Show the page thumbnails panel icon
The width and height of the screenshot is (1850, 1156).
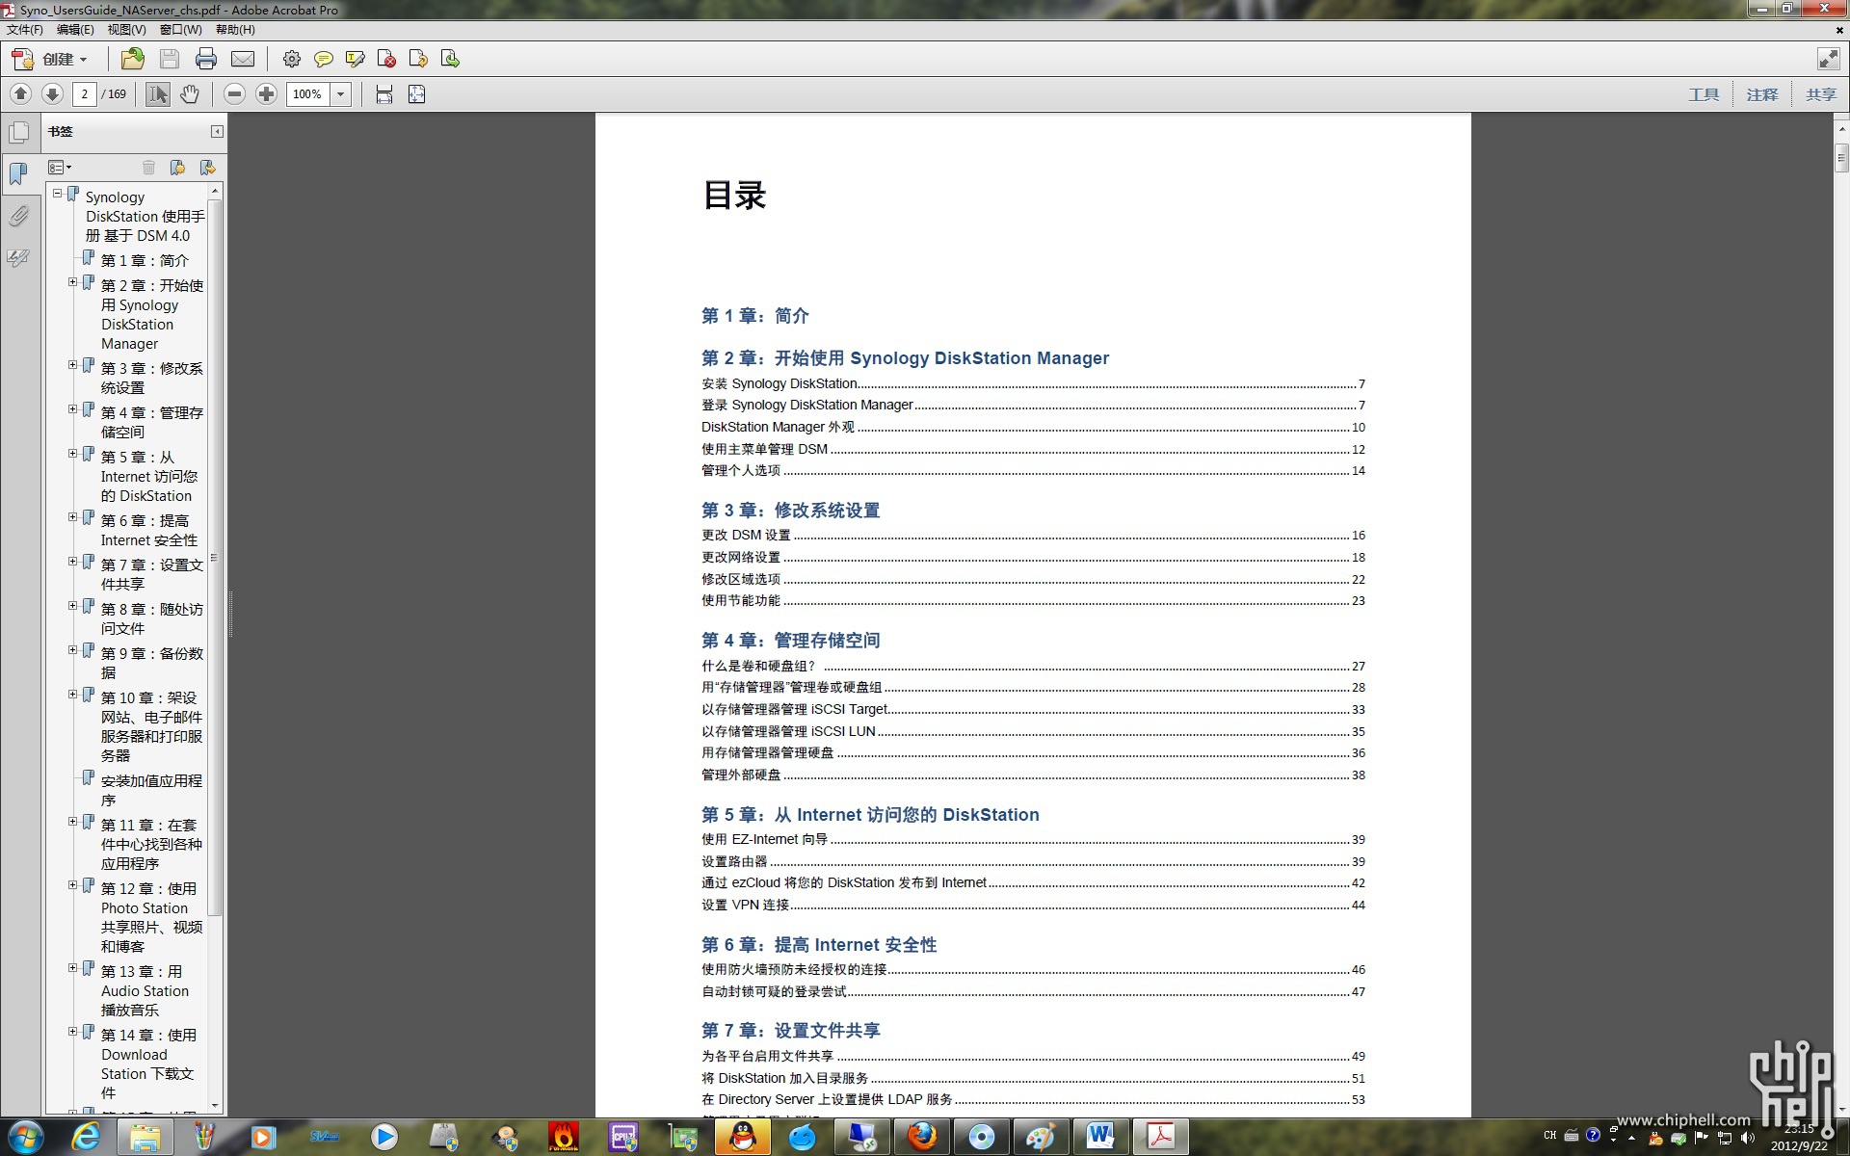coord(18,132)
